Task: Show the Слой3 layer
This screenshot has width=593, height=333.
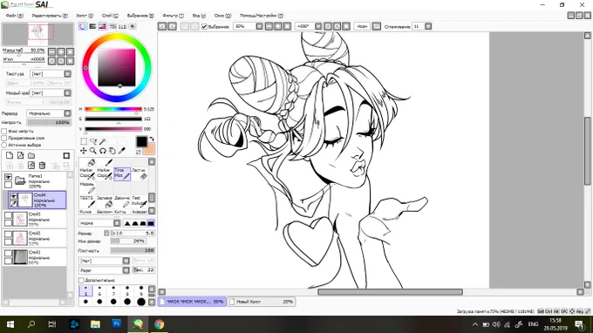Action: click(8, 215)
